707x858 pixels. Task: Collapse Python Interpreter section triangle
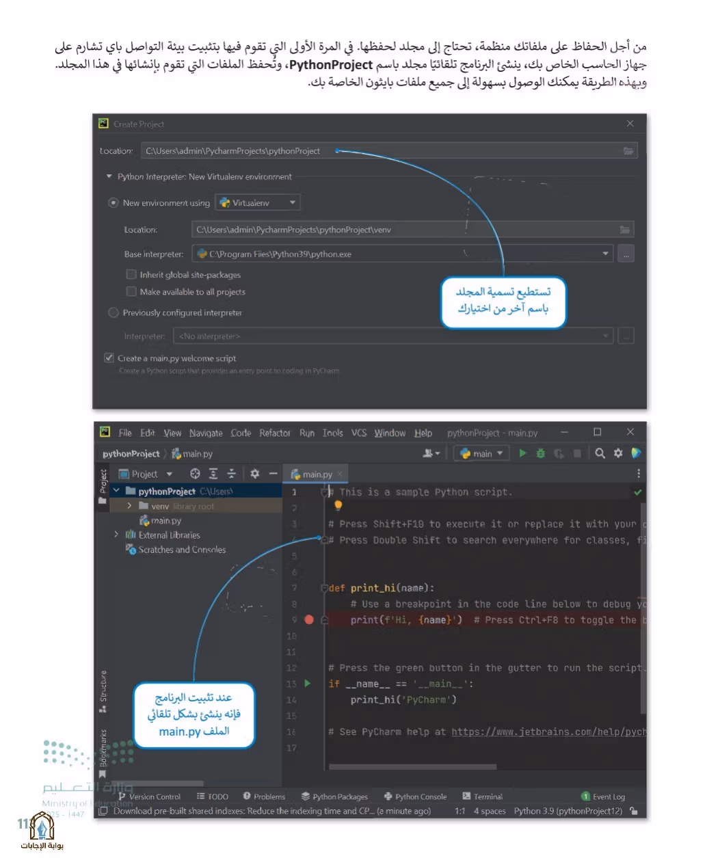pos(109,176)
